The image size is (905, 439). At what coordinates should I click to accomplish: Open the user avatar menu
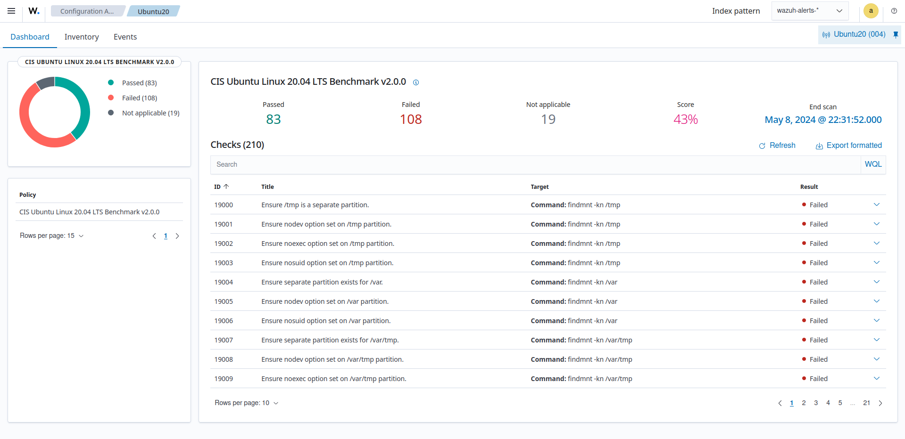point(871,11)
